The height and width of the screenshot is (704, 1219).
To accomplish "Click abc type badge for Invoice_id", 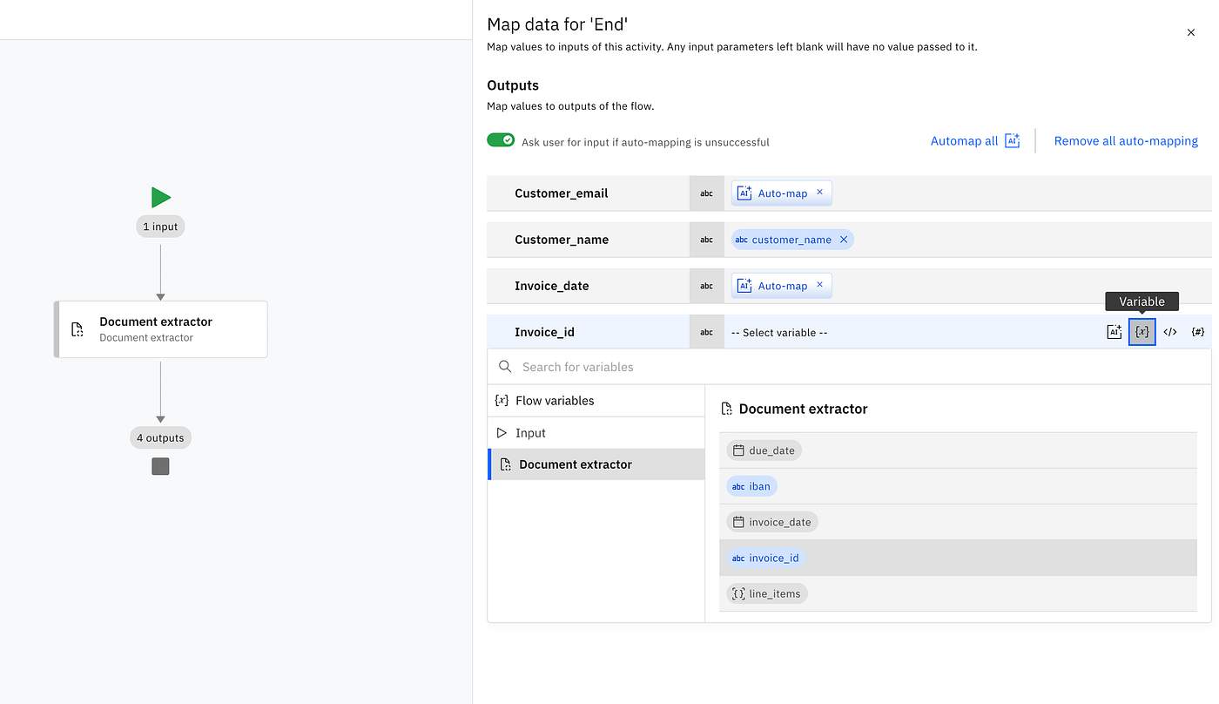I will click(707, 332).
